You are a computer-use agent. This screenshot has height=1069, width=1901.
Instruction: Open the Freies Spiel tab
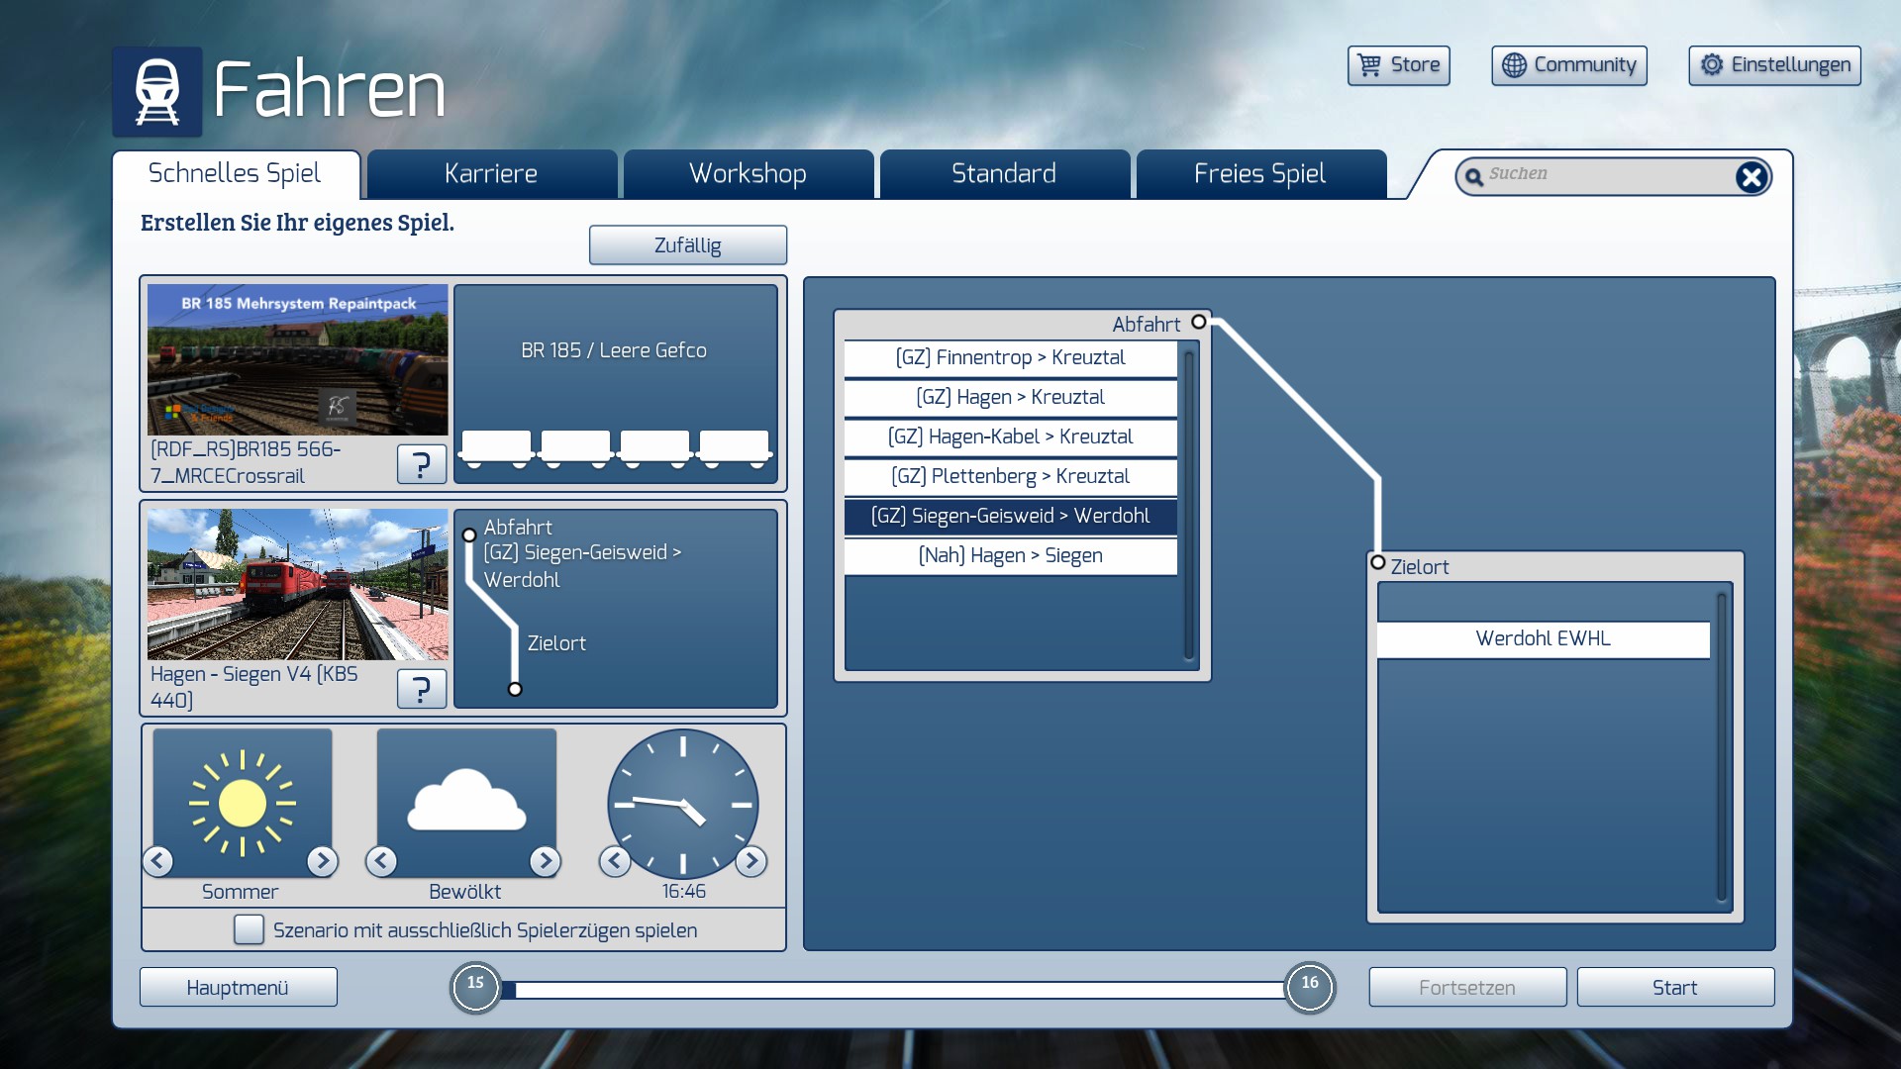1259,174
